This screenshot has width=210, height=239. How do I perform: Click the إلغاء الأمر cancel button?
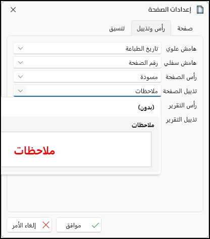pos(29,225)
